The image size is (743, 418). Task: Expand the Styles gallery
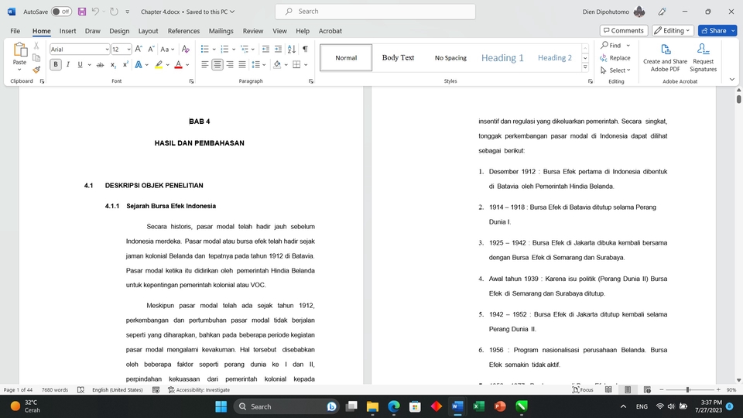coord(585,67)
